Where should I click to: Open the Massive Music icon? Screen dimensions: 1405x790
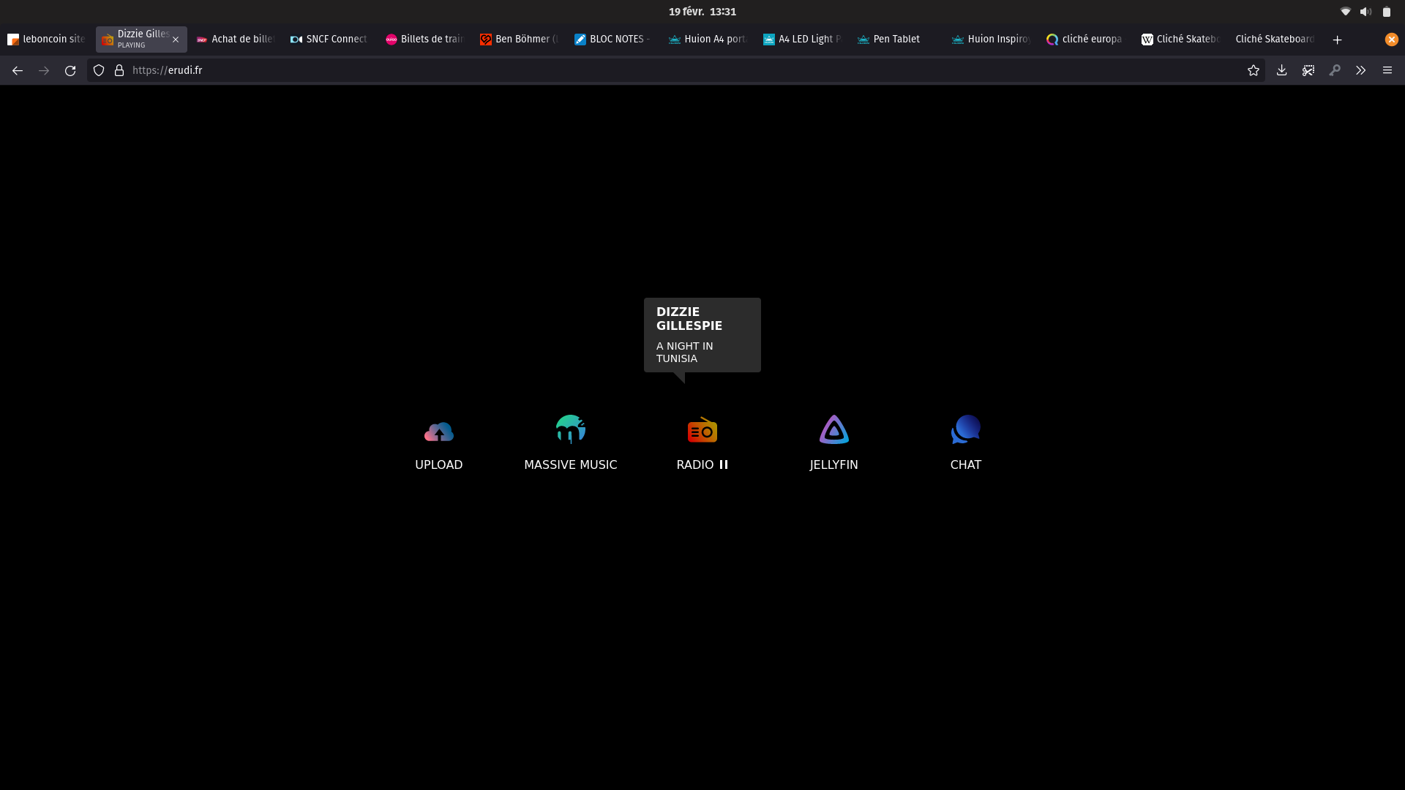(x=570, y=430)
